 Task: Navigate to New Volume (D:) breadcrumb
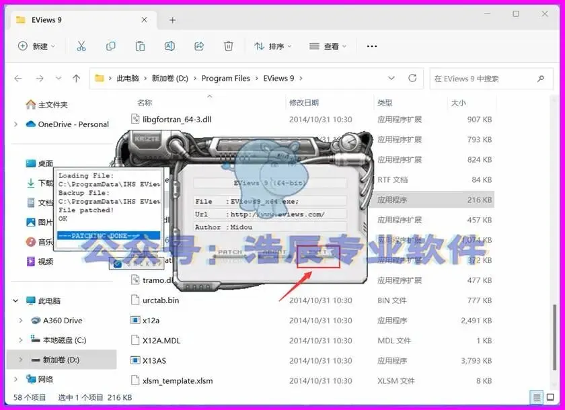coord(169,79)
